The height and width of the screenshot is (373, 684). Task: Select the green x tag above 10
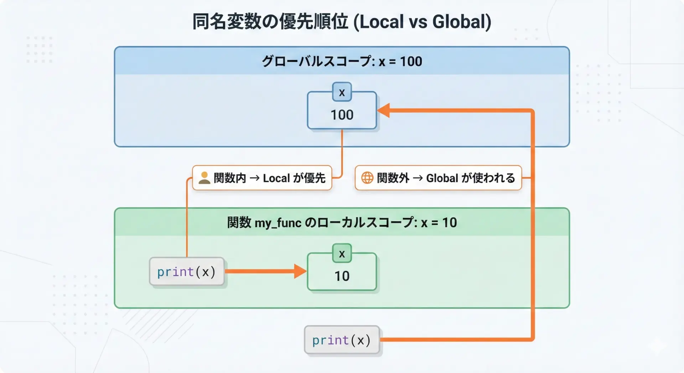[342, 254]
